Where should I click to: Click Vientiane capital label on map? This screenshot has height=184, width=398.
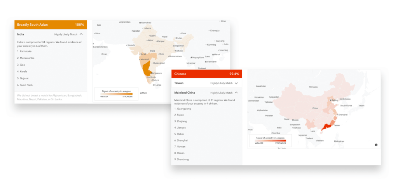point(211,61)
